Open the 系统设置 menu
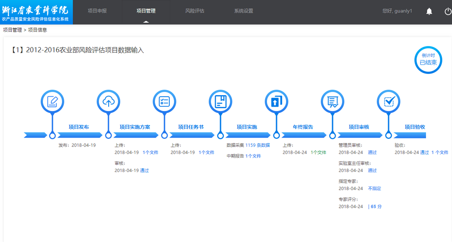The image size is (452, 242). pos(244,11)
